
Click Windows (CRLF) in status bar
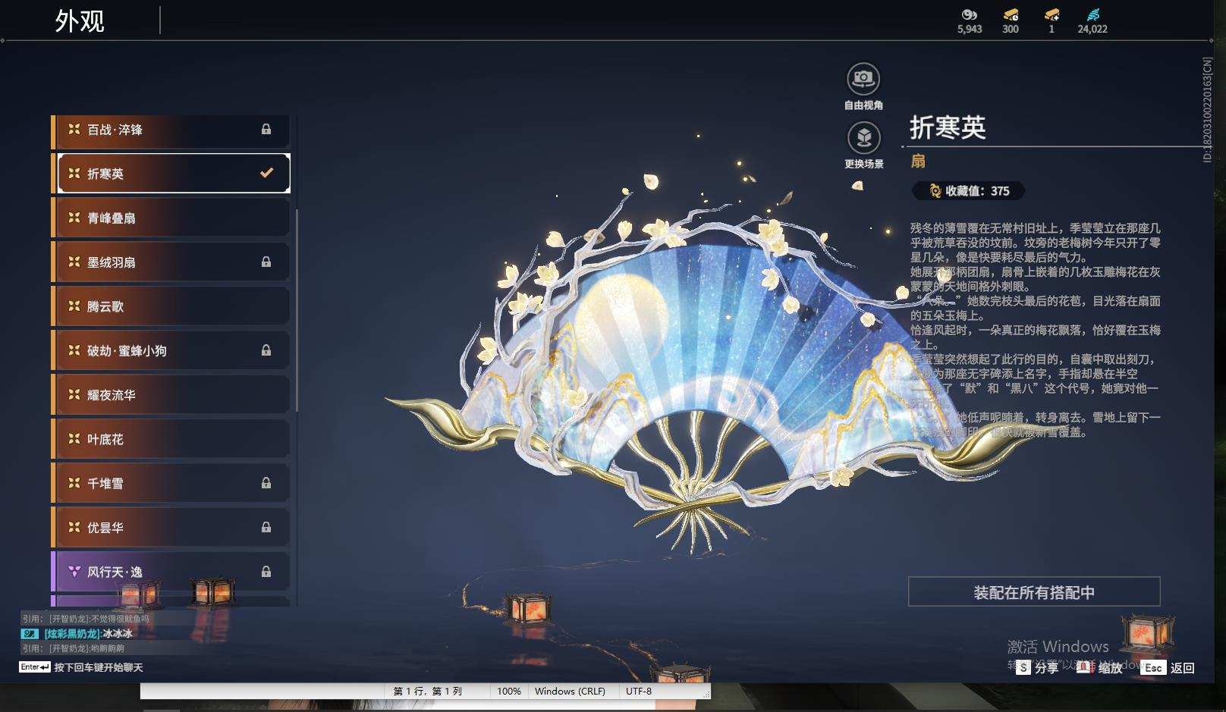pyautogui.click(x=570, y=692)
